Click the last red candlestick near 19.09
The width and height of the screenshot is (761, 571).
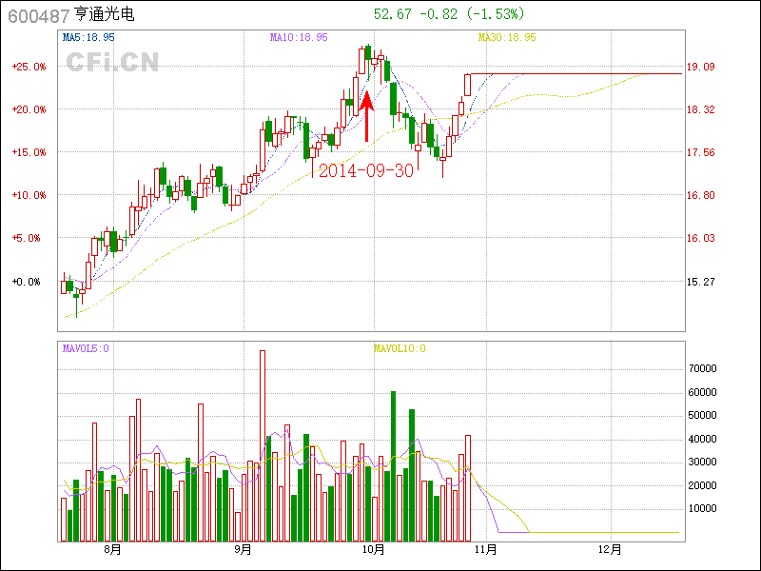[468, 85]
